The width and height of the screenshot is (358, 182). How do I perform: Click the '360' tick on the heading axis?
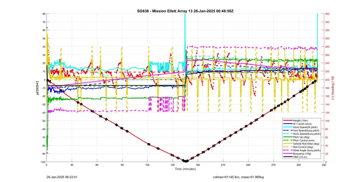tap(328, 14)
